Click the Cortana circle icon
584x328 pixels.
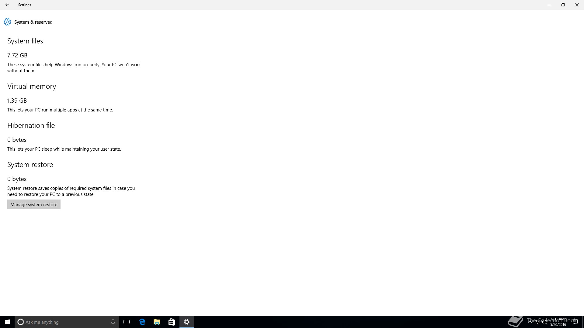pyautogui.click(x=21, y=322)
